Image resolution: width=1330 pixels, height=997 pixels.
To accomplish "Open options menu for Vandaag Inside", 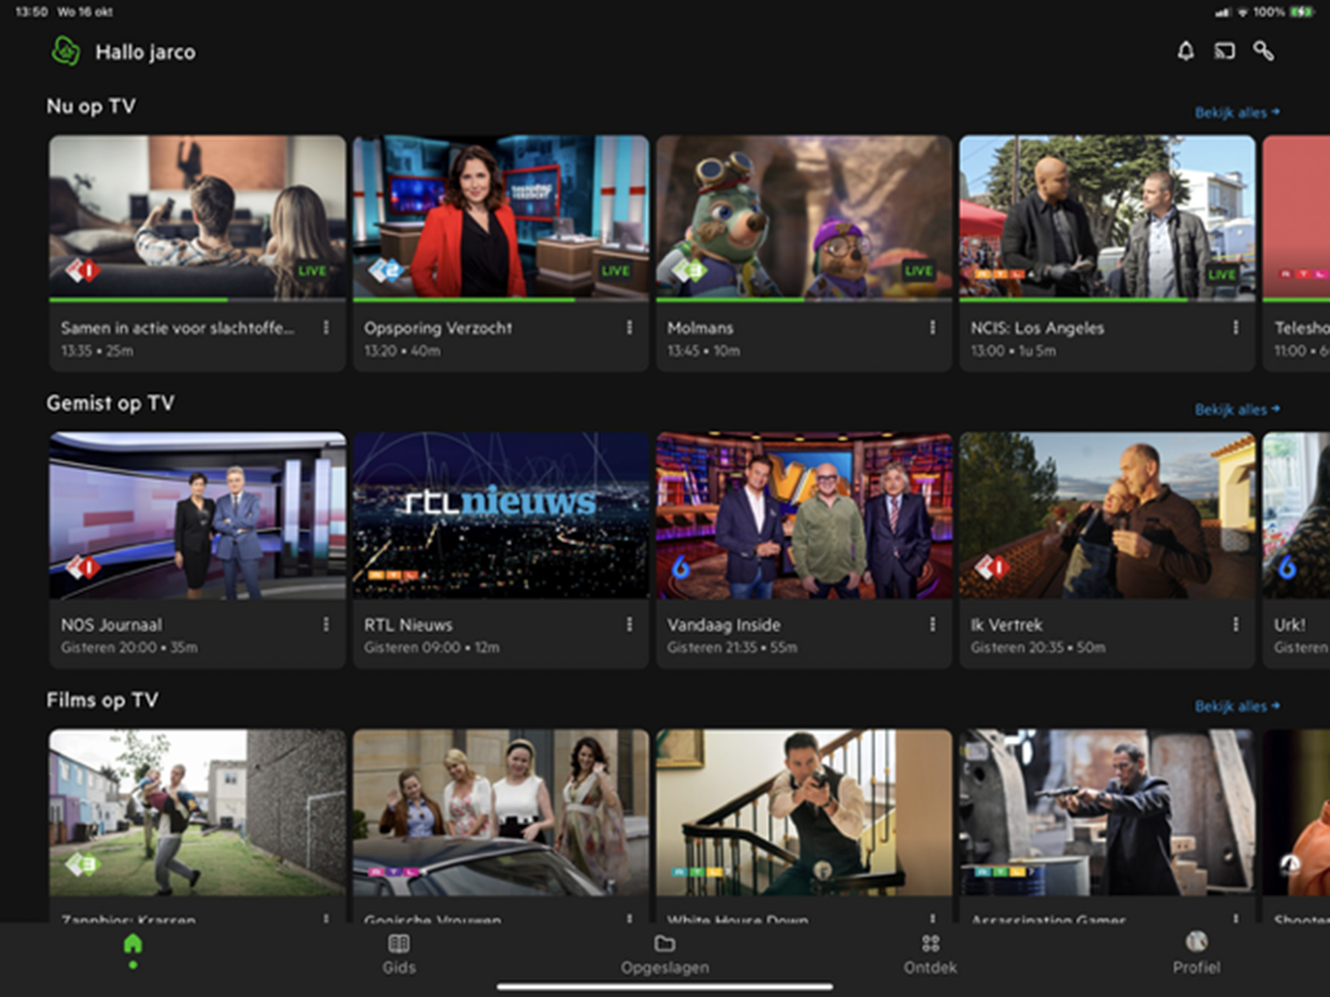I will click(932, 624).
